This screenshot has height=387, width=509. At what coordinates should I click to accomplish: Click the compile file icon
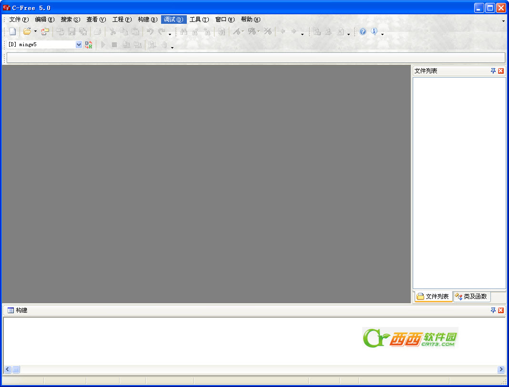126,45
